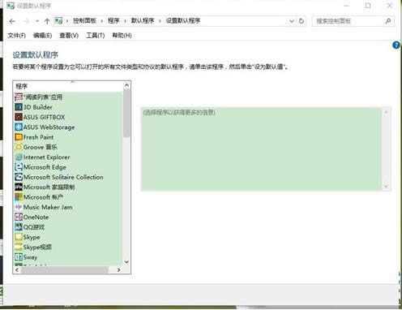Click program list scroll left arrow
Viewport: 402px width, 310px height.
pyautogui.click(x=17, y=269)
